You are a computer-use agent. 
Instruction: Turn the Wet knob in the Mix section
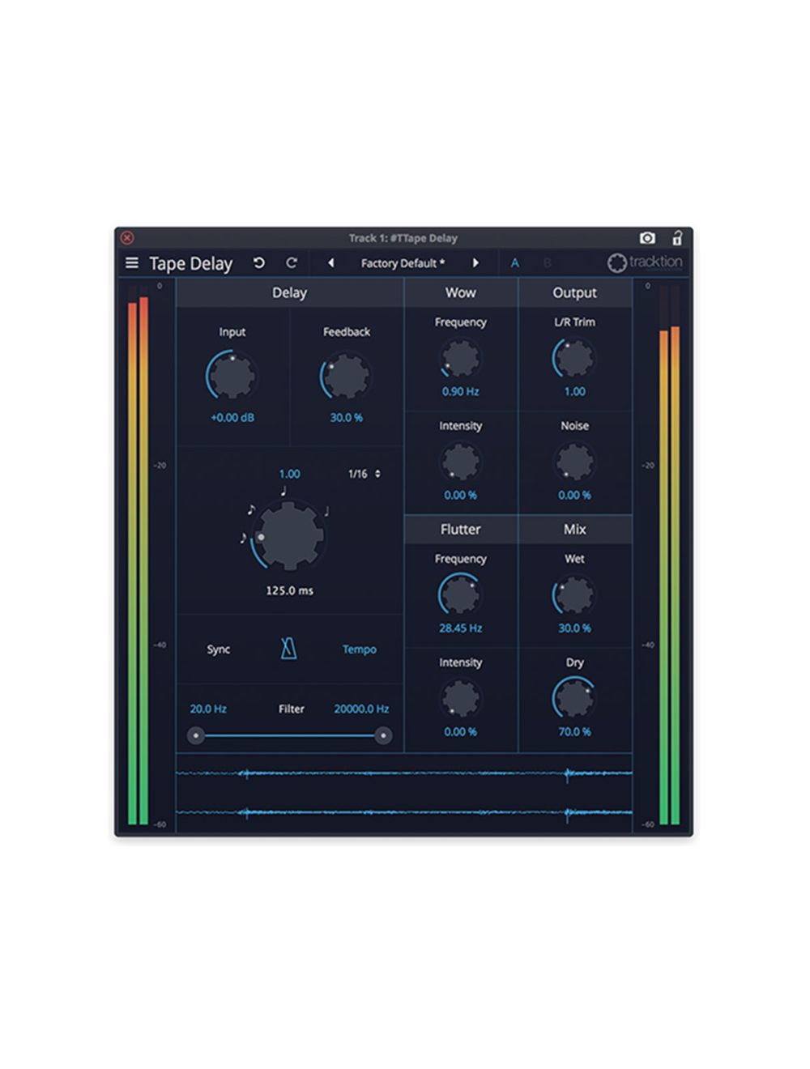[574, 594]
